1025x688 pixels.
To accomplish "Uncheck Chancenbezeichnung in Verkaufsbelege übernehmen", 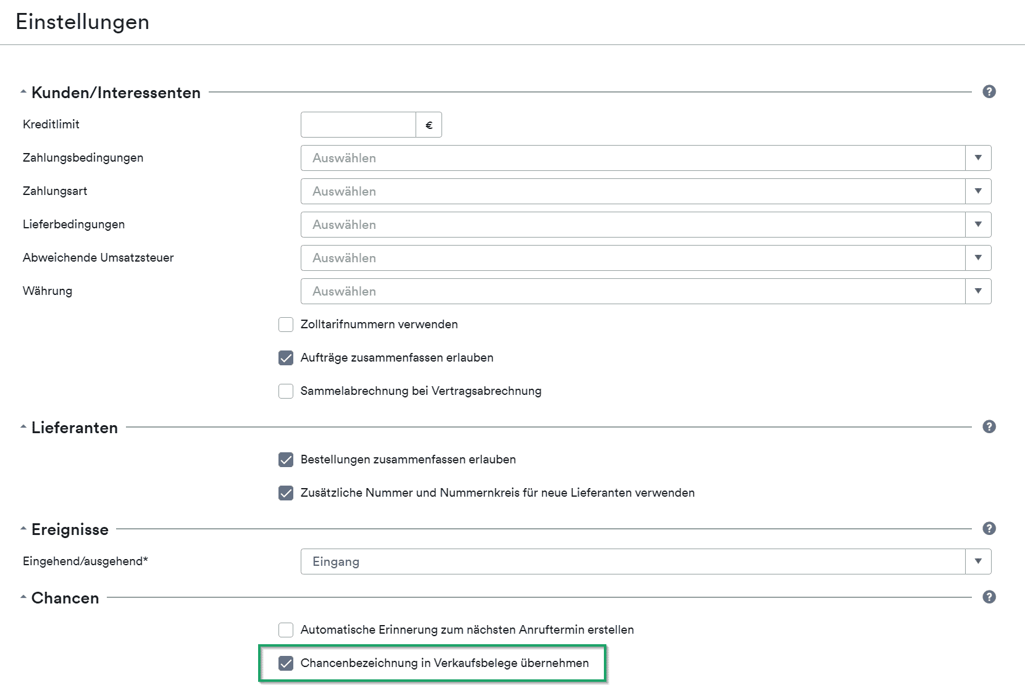I will tap(286, 663).
